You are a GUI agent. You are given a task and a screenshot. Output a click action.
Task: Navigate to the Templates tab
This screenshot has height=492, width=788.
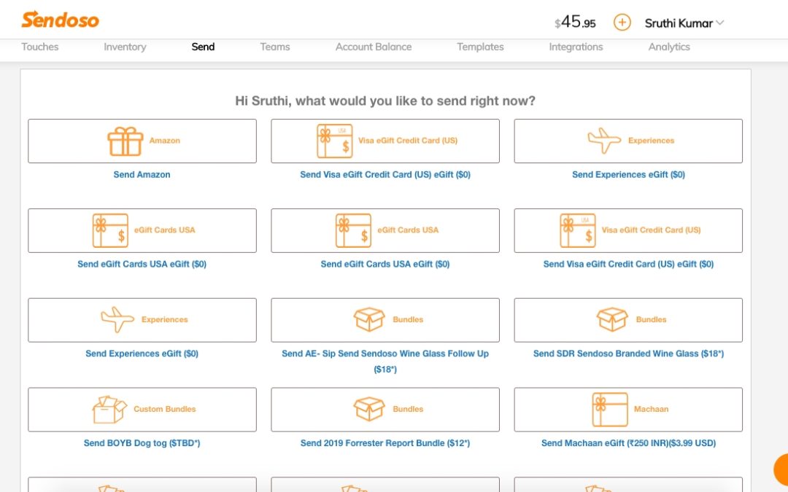click(x=480, y=47)
